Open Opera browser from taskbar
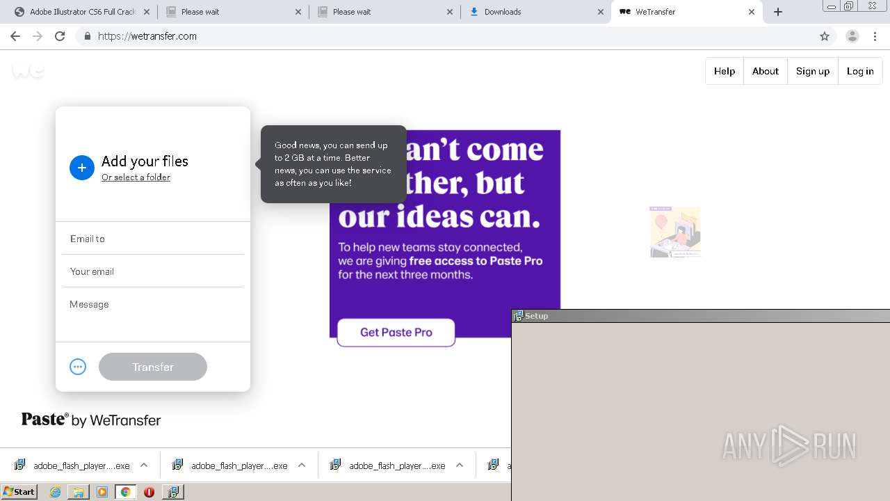The width and height of the screenshot is (890, 501). pyautogui.click(x=149, y=492)
